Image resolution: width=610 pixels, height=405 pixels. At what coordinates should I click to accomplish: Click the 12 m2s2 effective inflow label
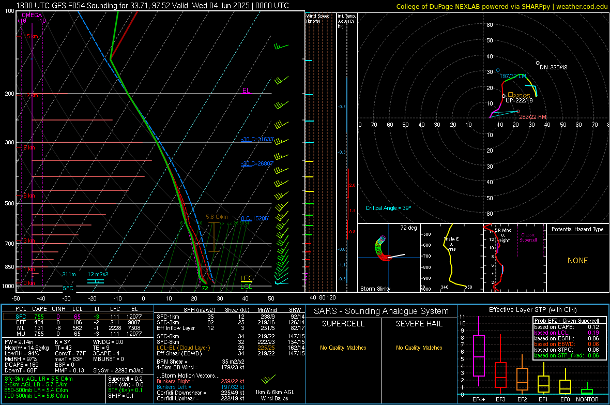[98, 274]
